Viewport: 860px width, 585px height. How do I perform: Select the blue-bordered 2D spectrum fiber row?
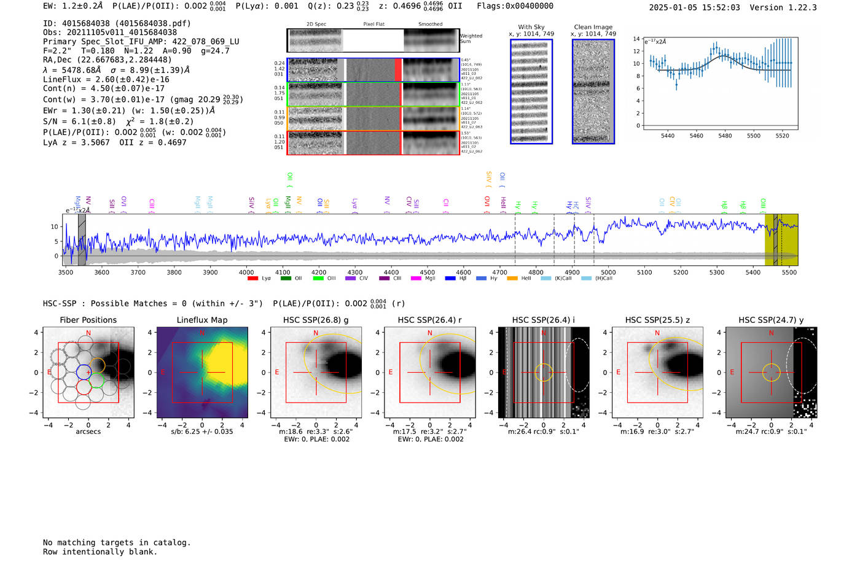[373, 70]
